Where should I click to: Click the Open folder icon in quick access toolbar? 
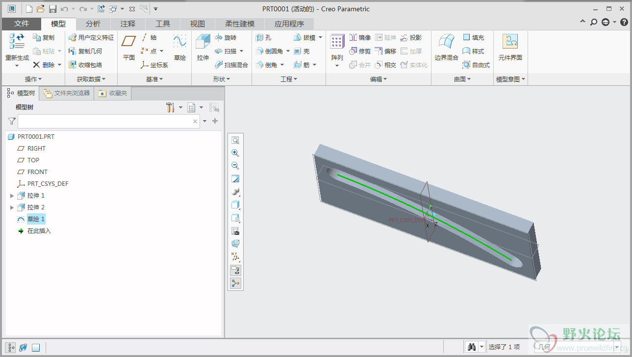(41, 9)
